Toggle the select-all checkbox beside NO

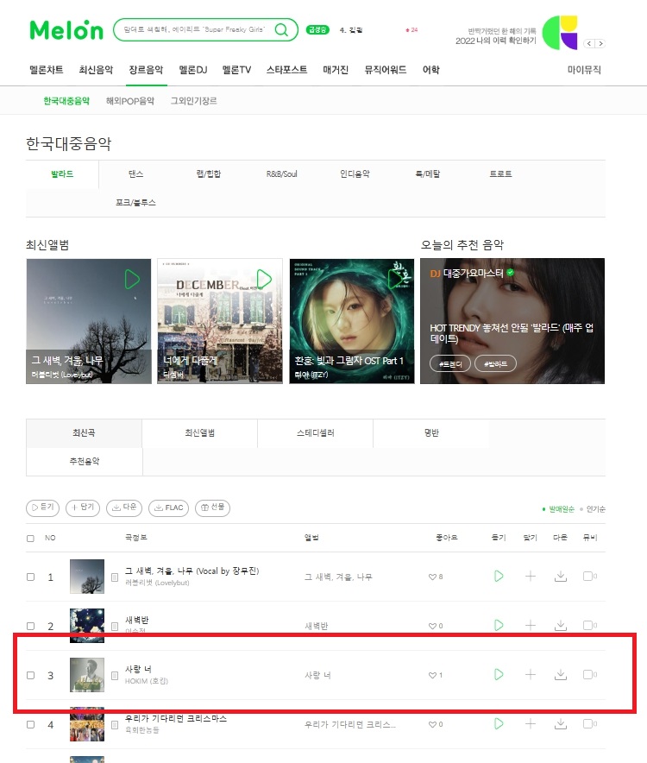coord(31,539)
